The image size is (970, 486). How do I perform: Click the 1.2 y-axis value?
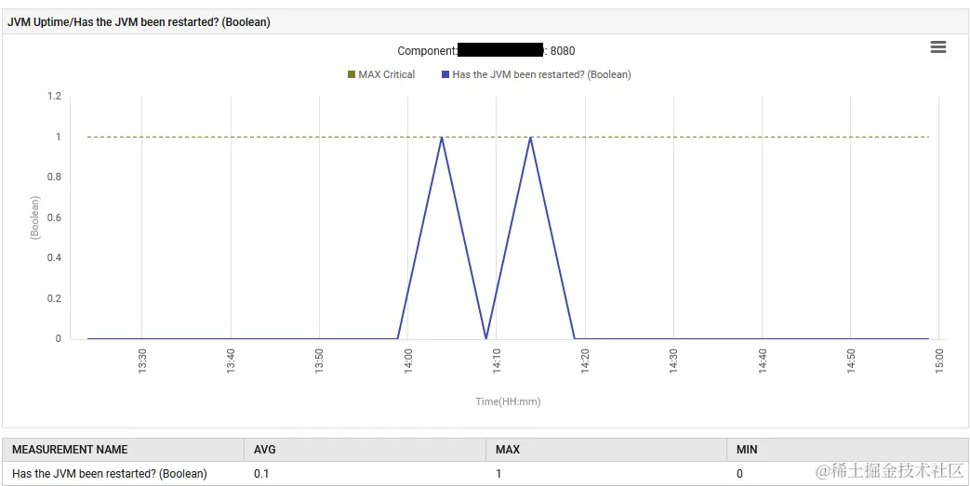tap(55, 97)
